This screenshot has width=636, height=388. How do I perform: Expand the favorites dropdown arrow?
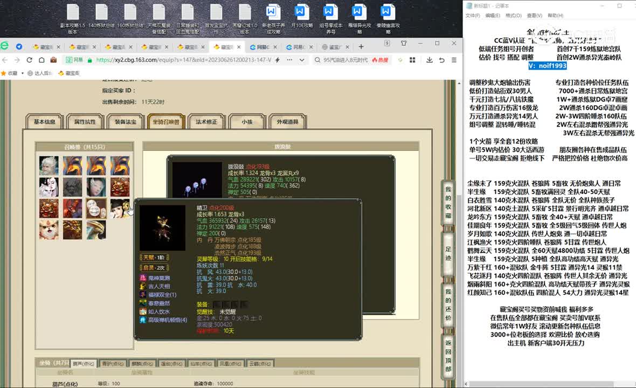pyautogui.click(x=22, y=73)
